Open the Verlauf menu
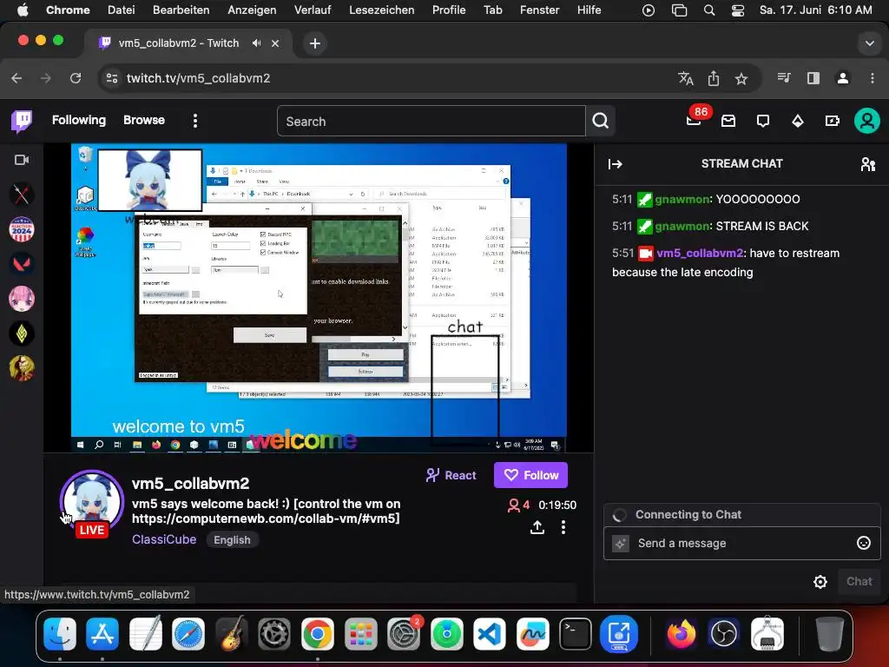Image resolution: width=889 pixels, height=667 pixels. 313,10
